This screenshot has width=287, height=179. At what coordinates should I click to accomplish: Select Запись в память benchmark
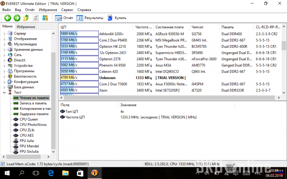(30, 103)
